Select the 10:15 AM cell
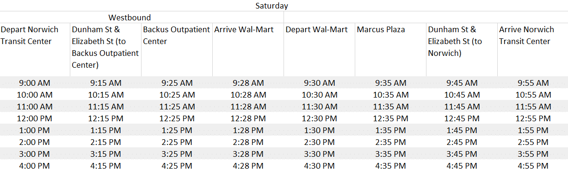Screen dimensions: 568x171 click(x=106, y=95)
